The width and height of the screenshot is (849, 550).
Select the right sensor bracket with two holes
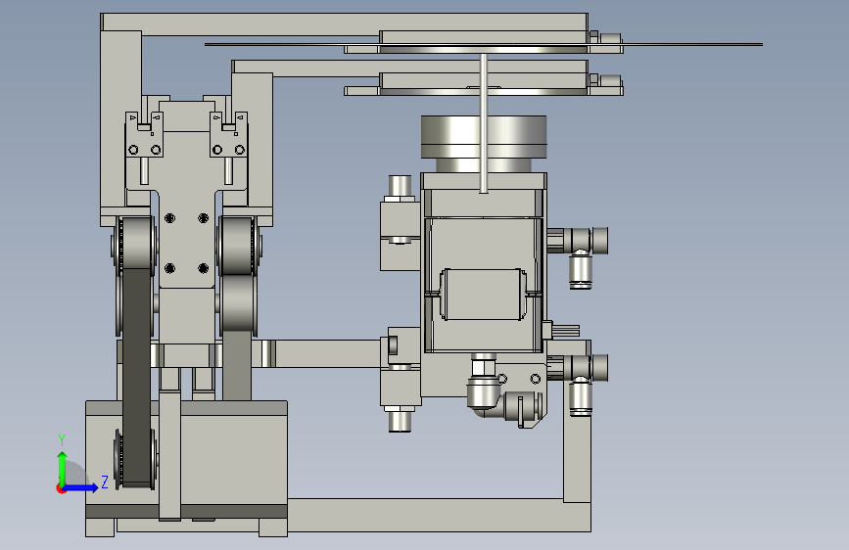tap(228, 135)
